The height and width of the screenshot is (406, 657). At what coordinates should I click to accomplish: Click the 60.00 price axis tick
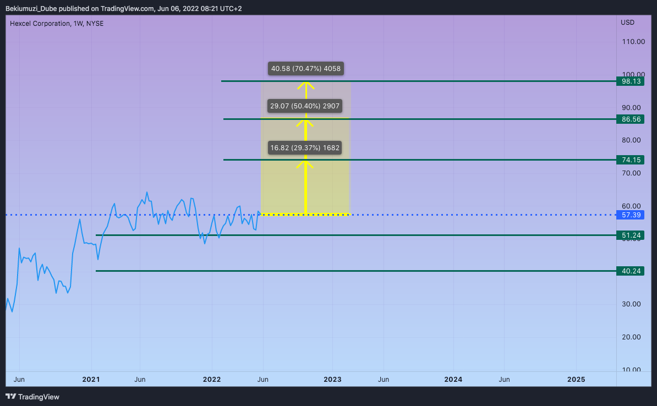coord(631,206)
